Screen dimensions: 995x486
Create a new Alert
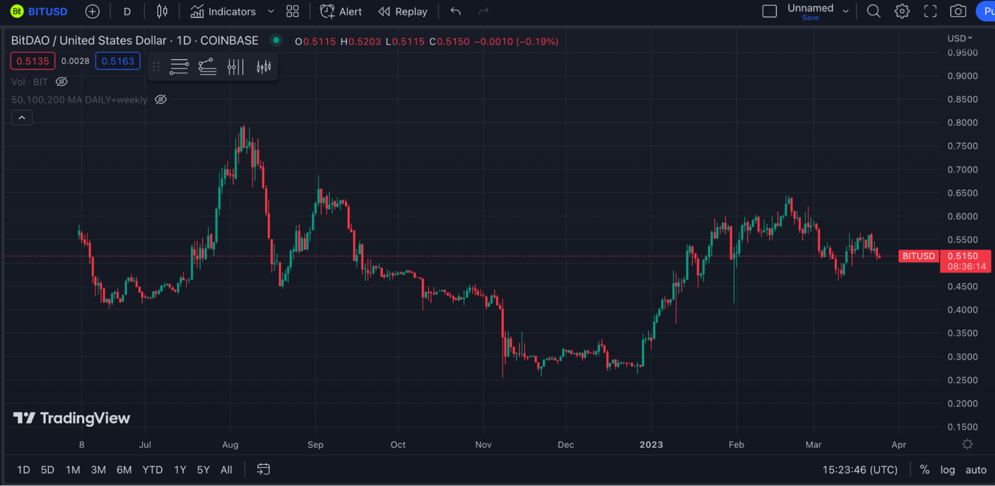pyautogui.click(x=341, y=11)
